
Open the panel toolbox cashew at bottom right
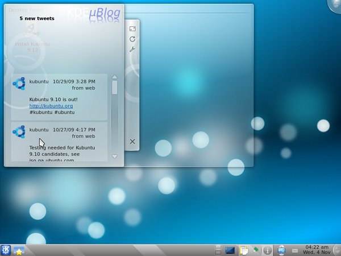click(337, 250)
